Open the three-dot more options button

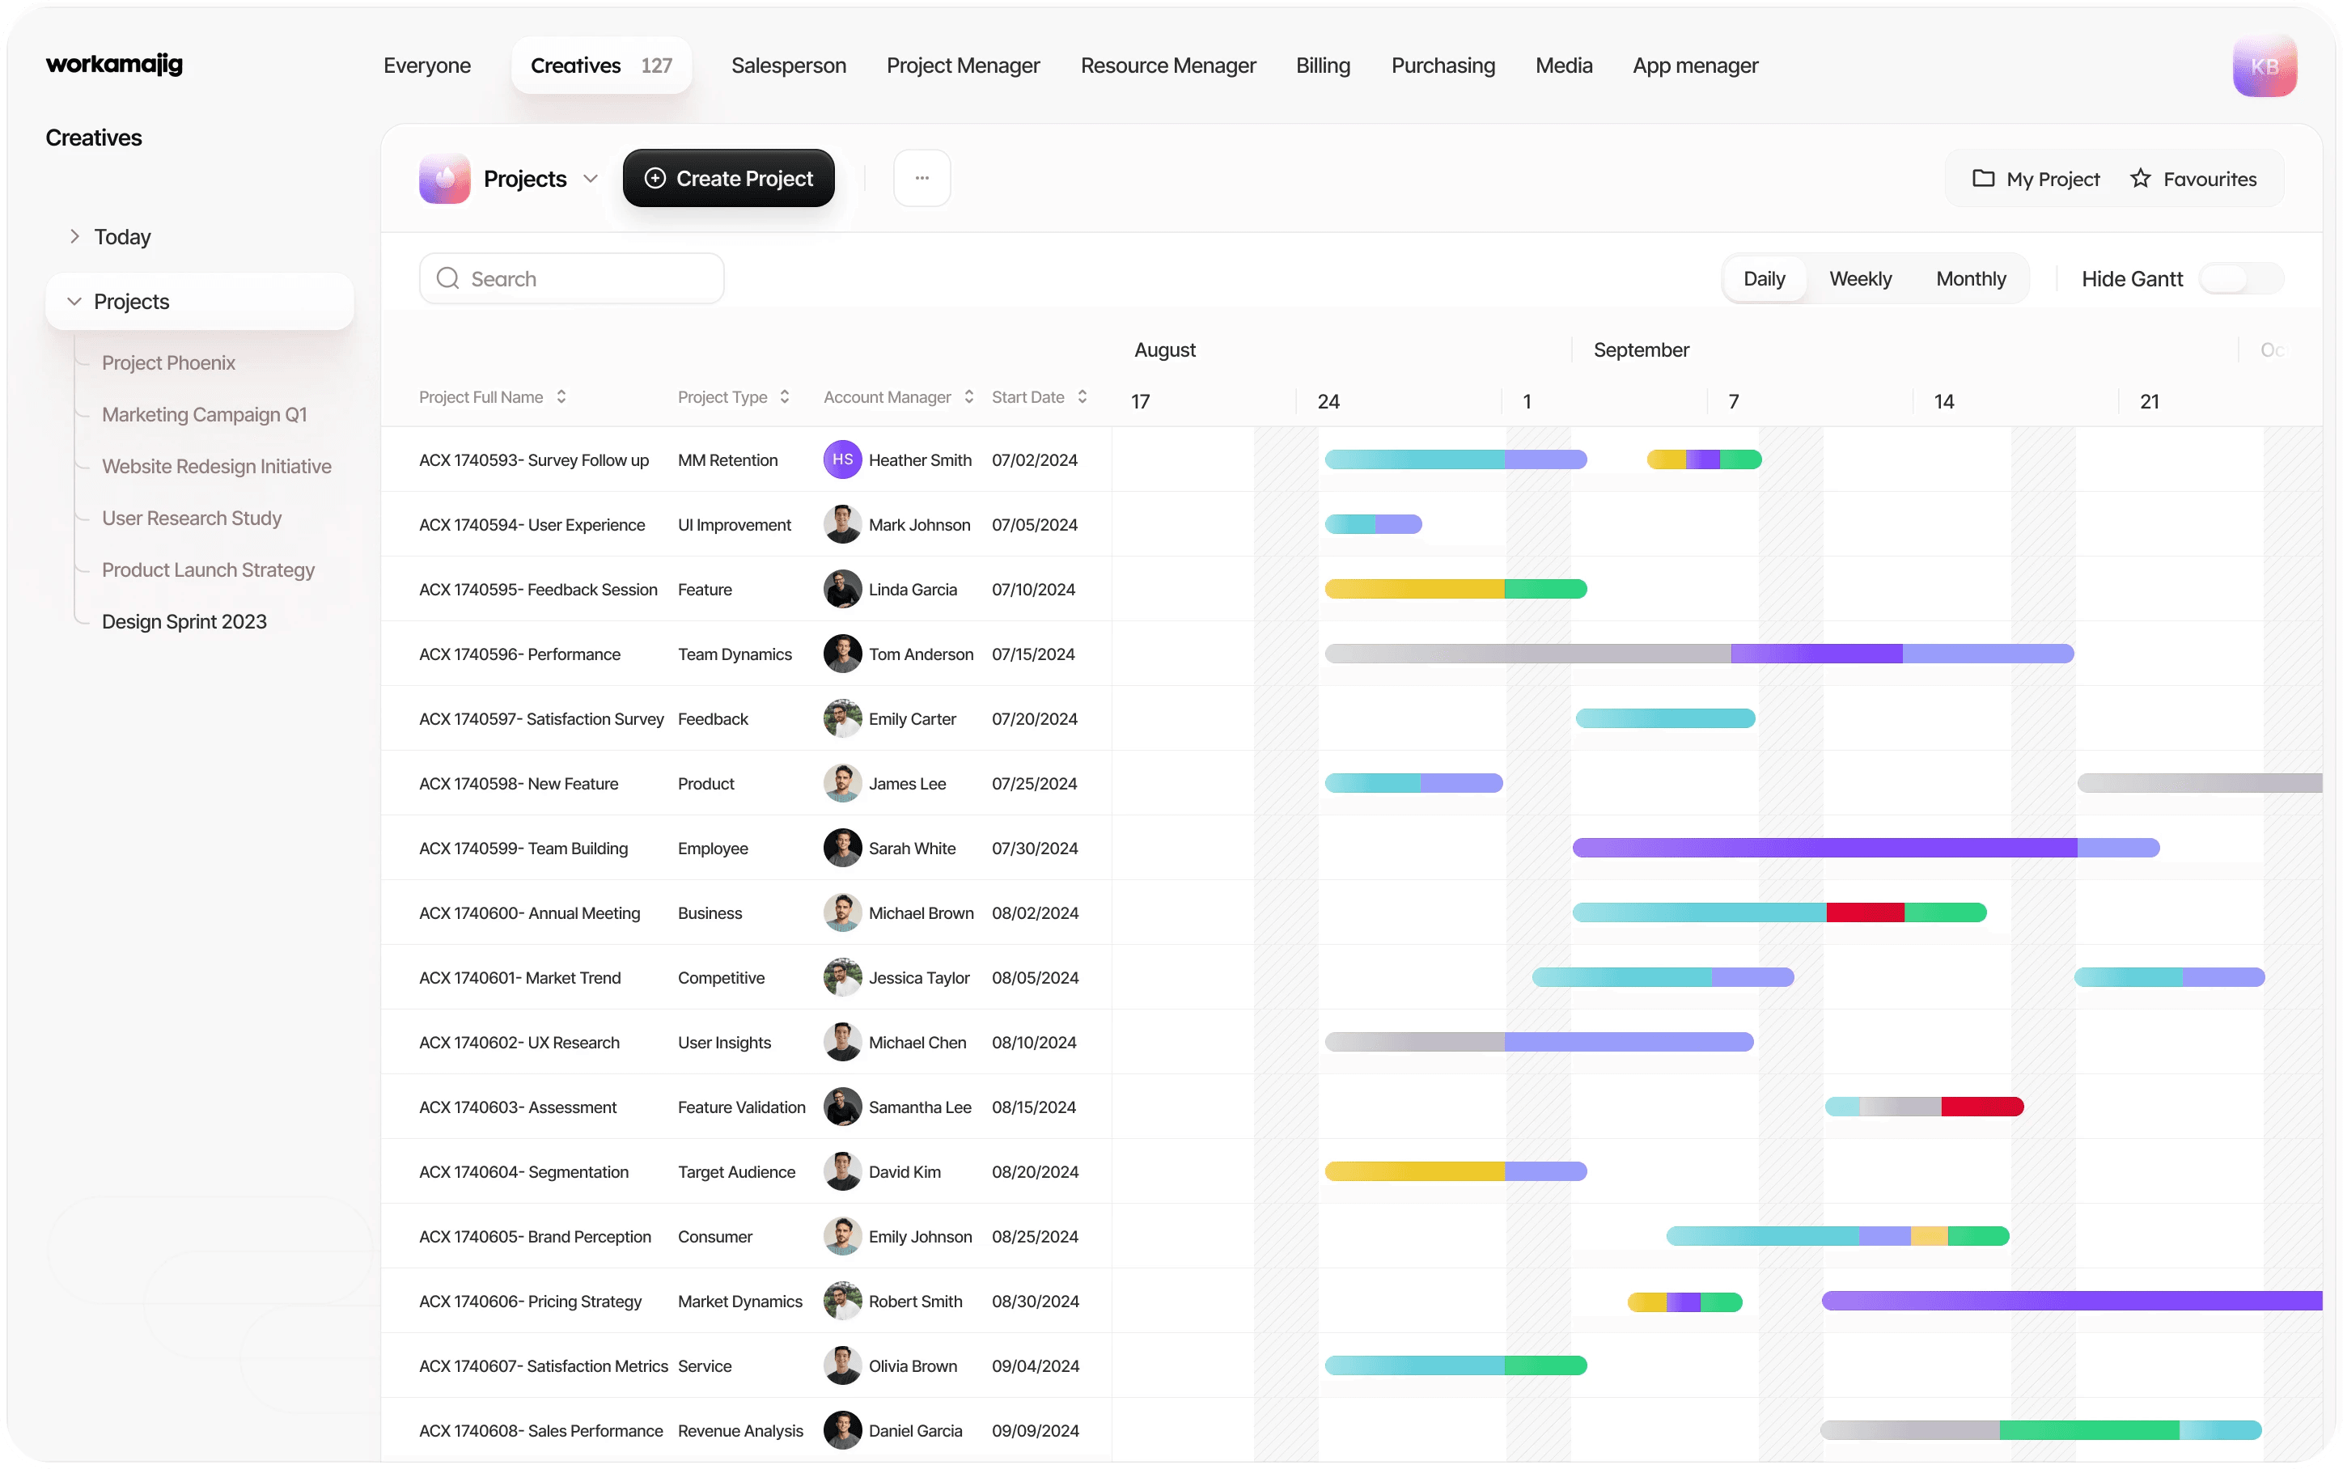921,178
